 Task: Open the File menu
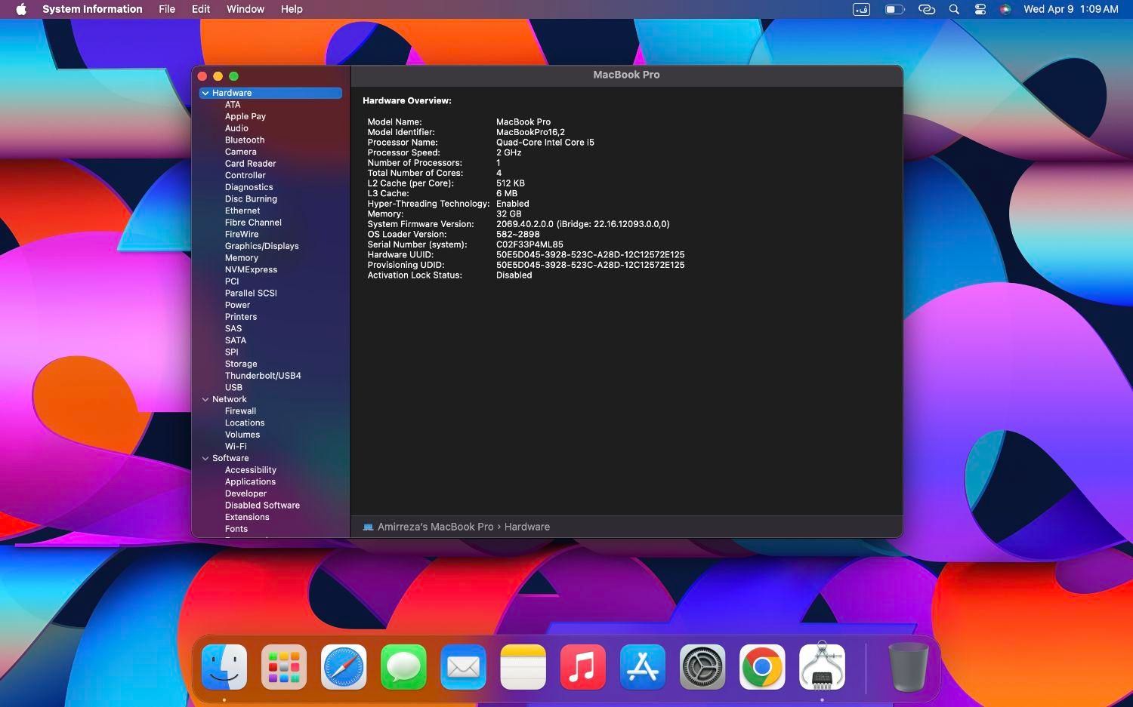[167, 9]
